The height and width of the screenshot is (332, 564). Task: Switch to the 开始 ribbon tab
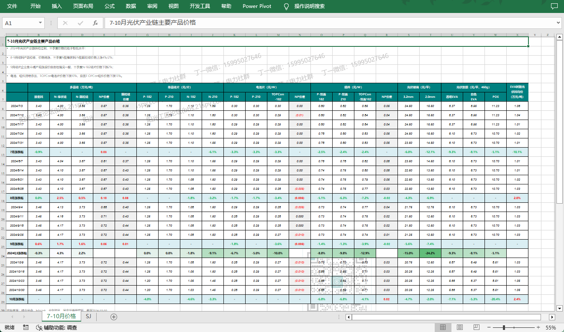click(x=36, y=6)
